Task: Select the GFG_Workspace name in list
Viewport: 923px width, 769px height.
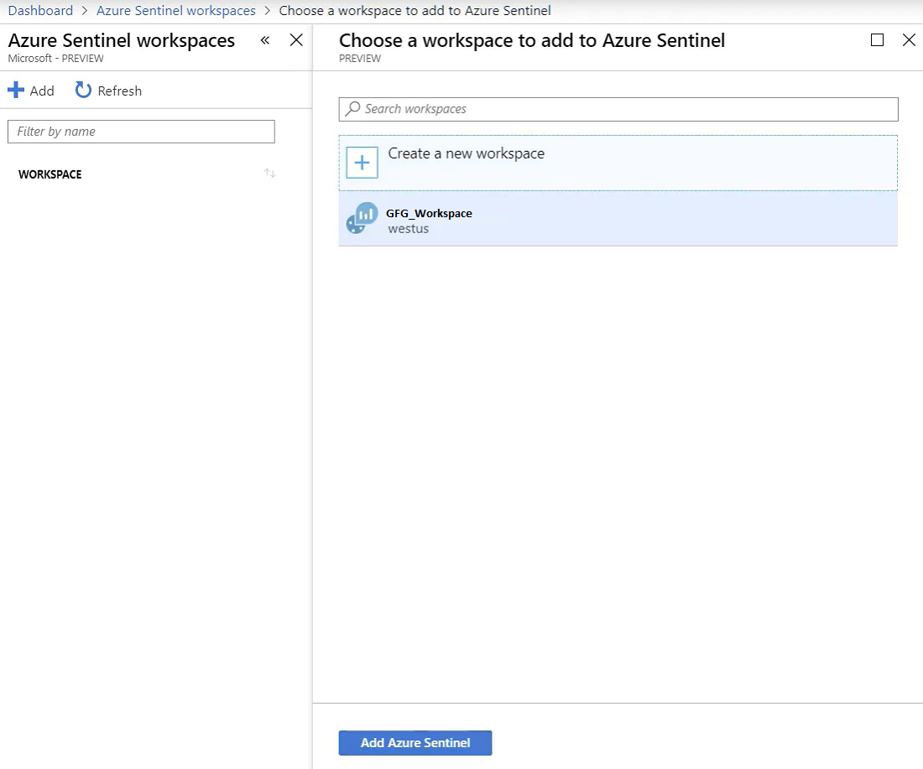Action: pyautogui.click(x=429, y=213)
